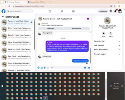Click the address bar URL

pos(30,6)
